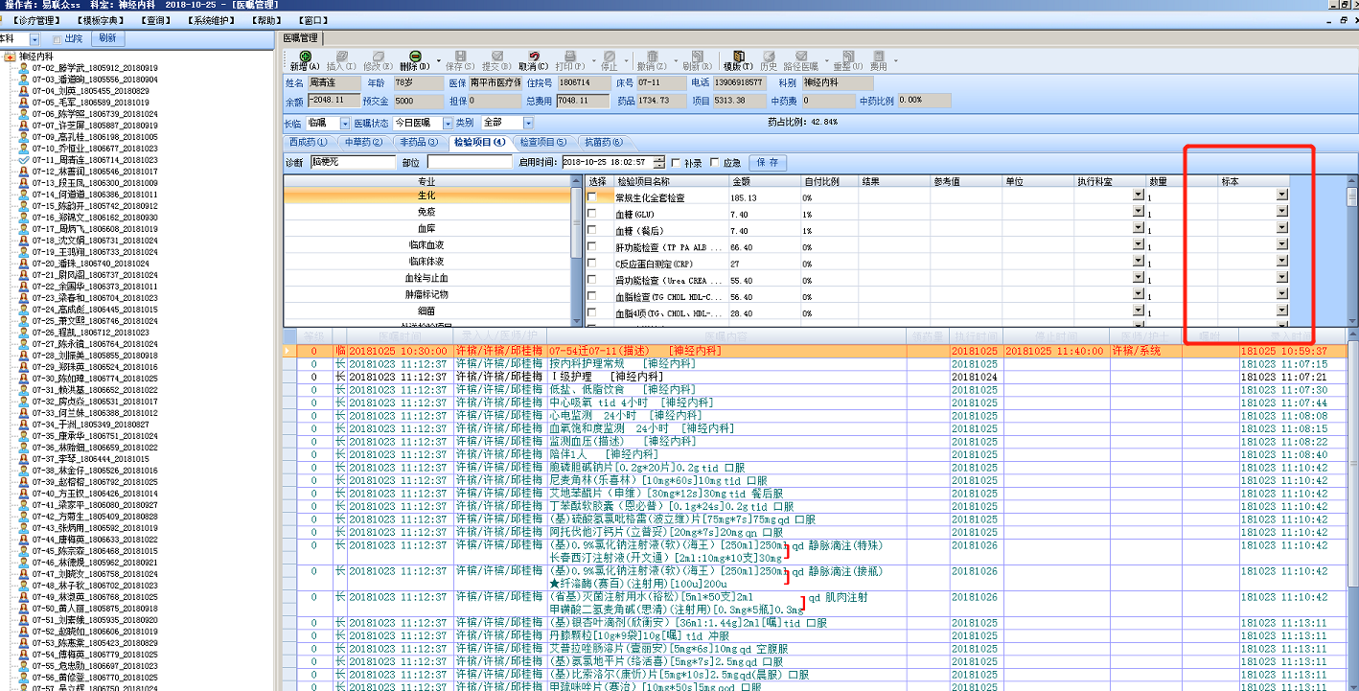Expand the 类别 dropdown showing 全部

[x=526, y=124]
